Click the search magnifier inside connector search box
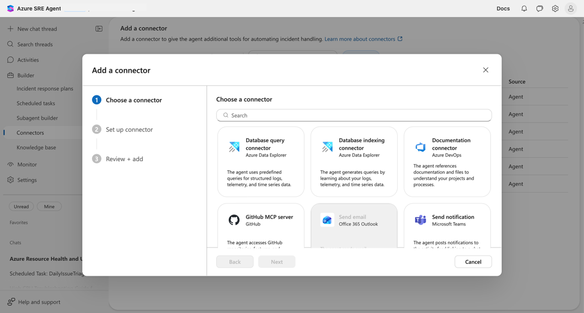 pyautogui.click(x=226, y=115)
